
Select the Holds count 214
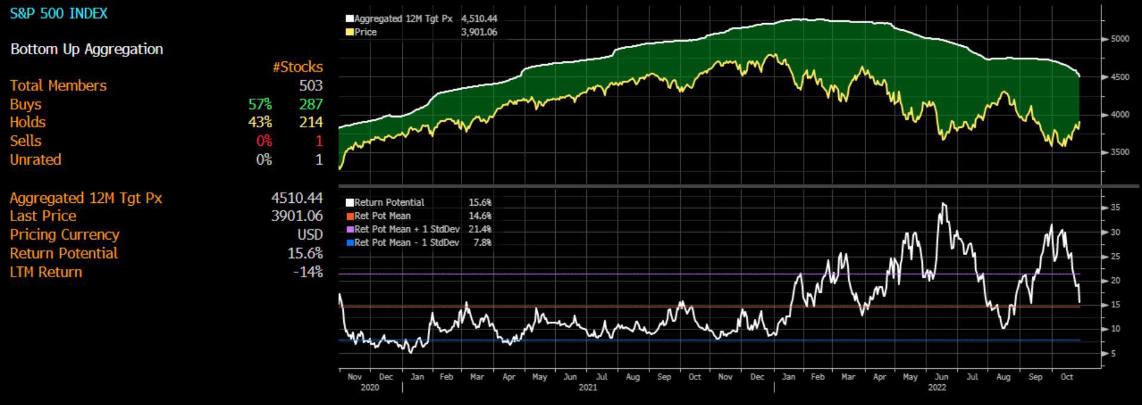310,123
